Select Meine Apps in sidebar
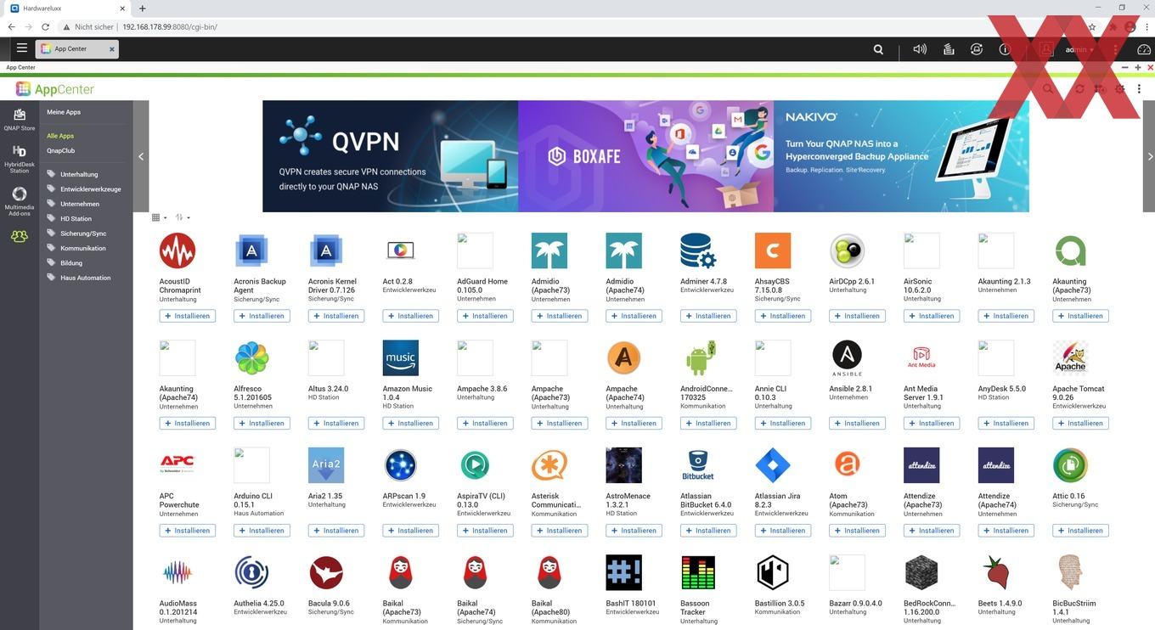 [x=64, y=112]
